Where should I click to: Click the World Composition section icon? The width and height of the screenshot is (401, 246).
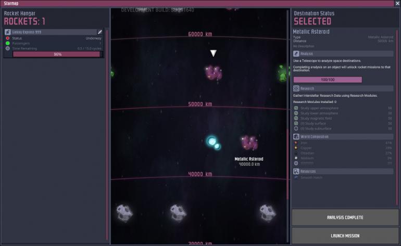296,136
